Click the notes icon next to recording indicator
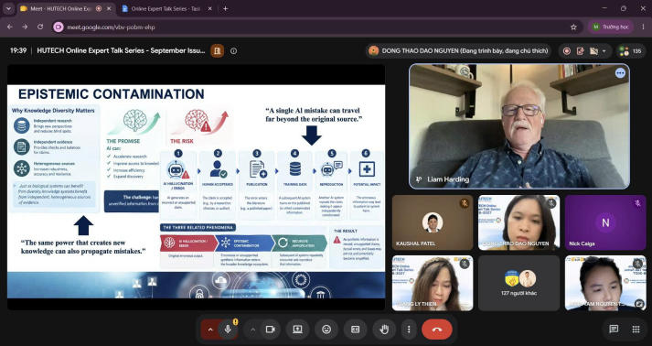 coord(580,50)
